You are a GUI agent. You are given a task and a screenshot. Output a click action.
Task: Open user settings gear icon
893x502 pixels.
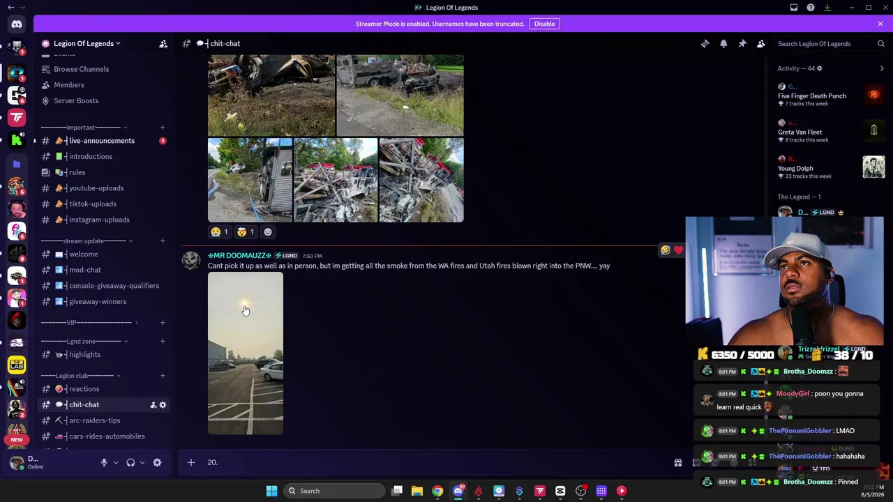(157, 462)
